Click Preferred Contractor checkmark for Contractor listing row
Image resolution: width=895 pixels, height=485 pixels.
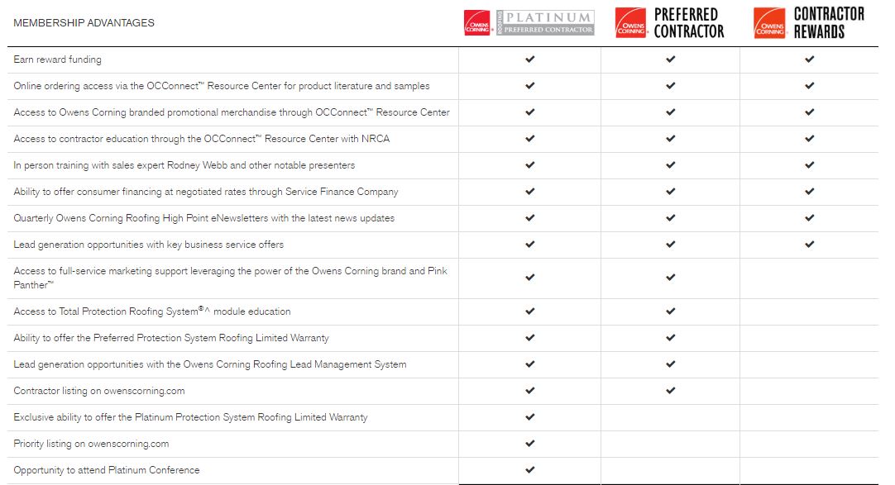click(670, 391)
